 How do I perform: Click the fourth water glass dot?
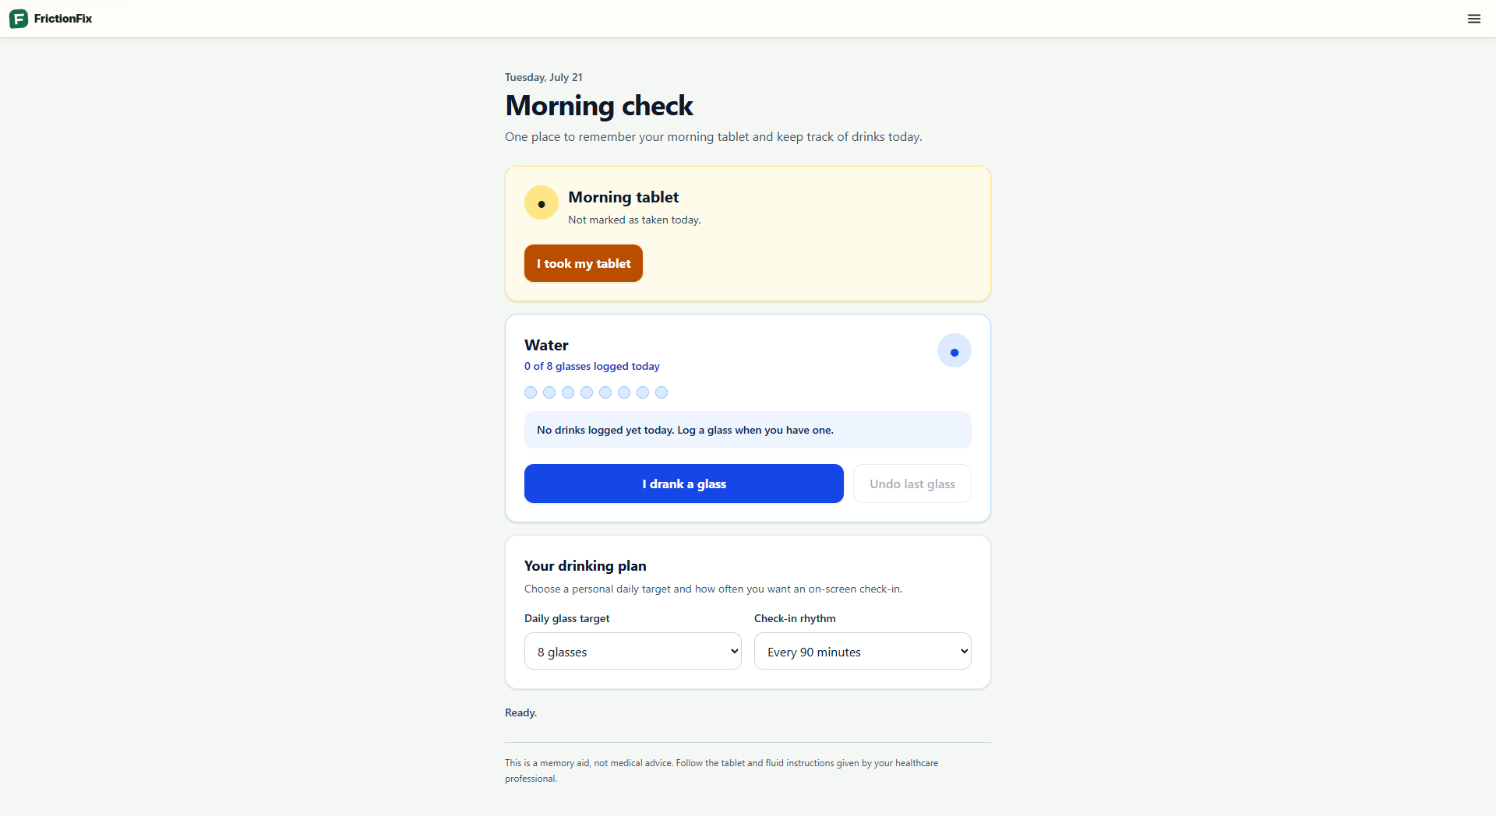point(587,392)
